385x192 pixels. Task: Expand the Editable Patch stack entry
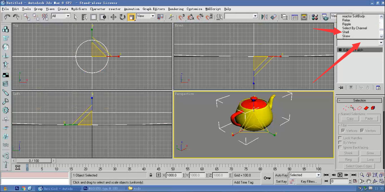340,50
